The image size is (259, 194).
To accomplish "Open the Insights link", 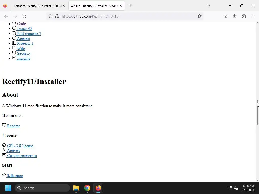I will [24, 58].
